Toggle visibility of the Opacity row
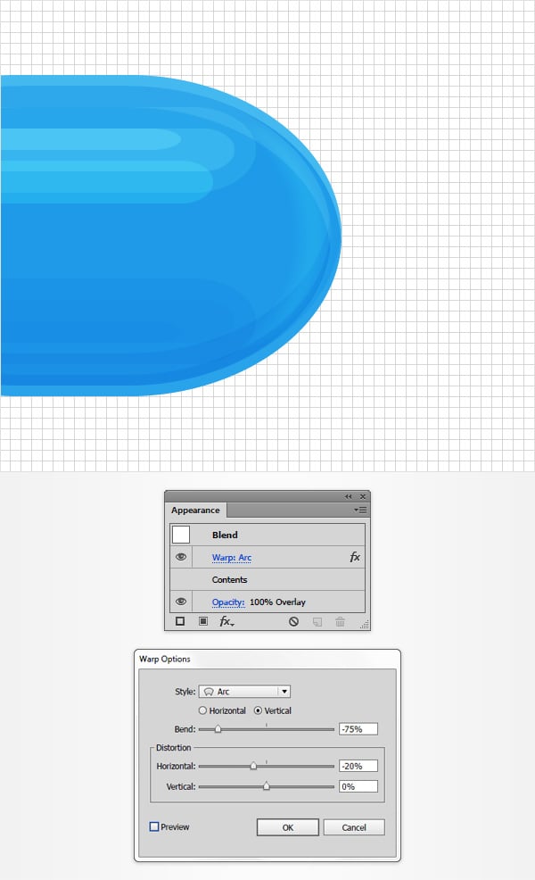Image resolution: width=535 pixels, height=880 pixels. pyautogui.click(x=181, y=601)
